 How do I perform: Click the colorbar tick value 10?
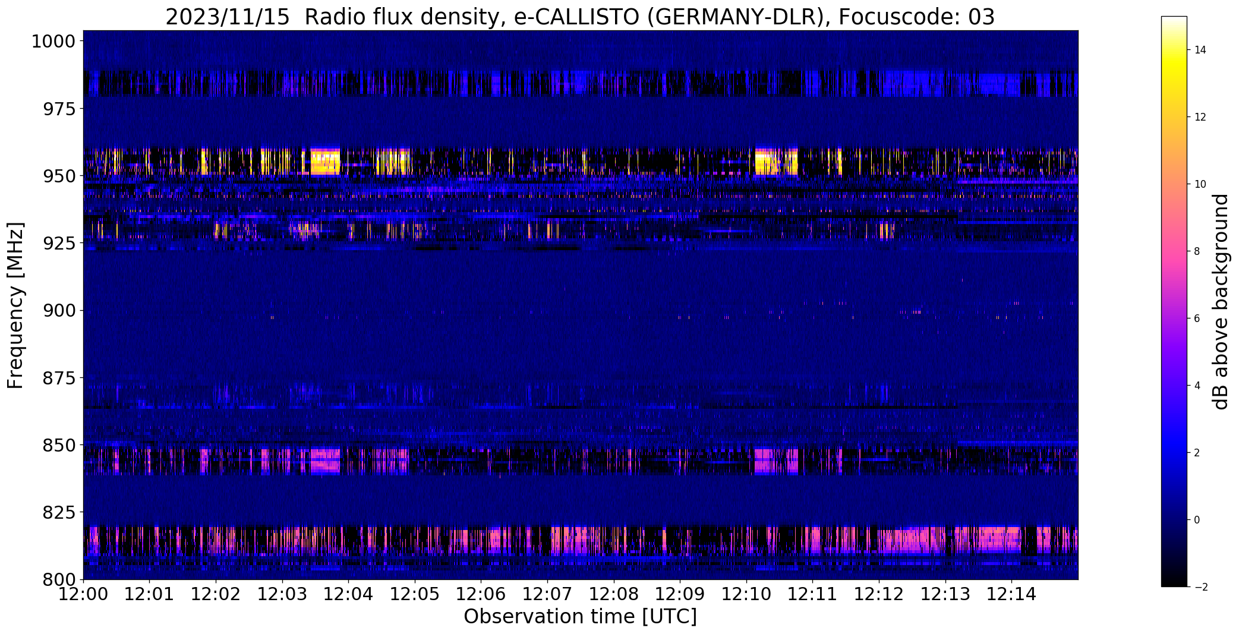point(1200,184)
